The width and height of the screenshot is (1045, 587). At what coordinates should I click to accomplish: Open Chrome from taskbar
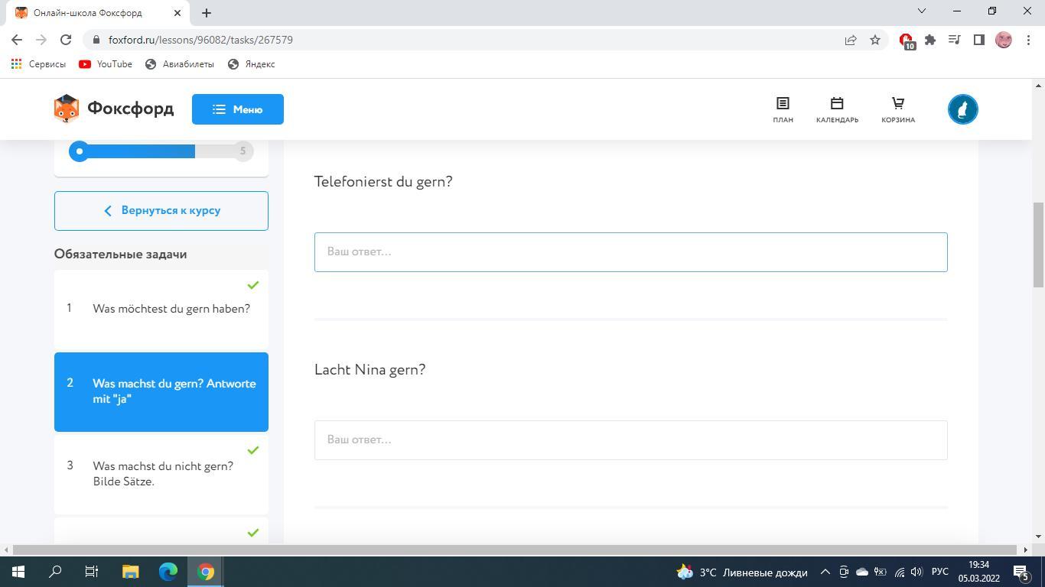click(x=206, y=572)
